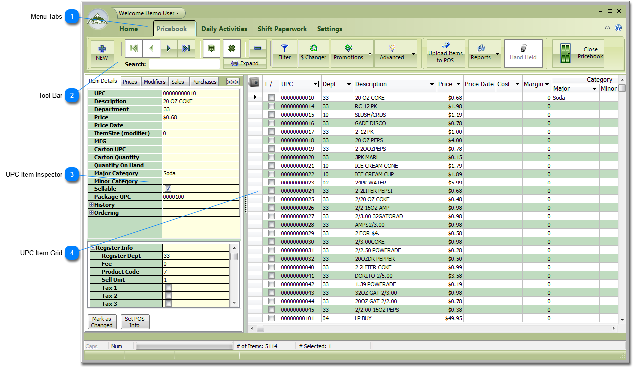The width and height of the screenshot is (634, 367).
Task: Jump to the first record arrow
Action: point(134,48)
